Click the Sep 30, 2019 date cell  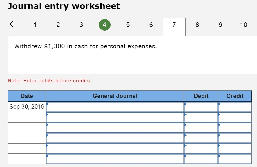coord(26,106)
